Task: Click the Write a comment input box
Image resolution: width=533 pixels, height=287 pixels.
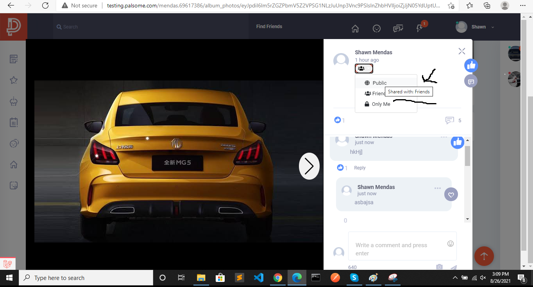Action: click(x=402, y=246)
